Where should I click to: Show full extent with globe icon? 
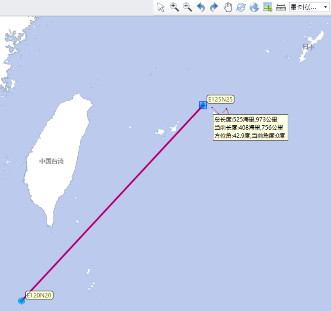click(x=254, y=7)
